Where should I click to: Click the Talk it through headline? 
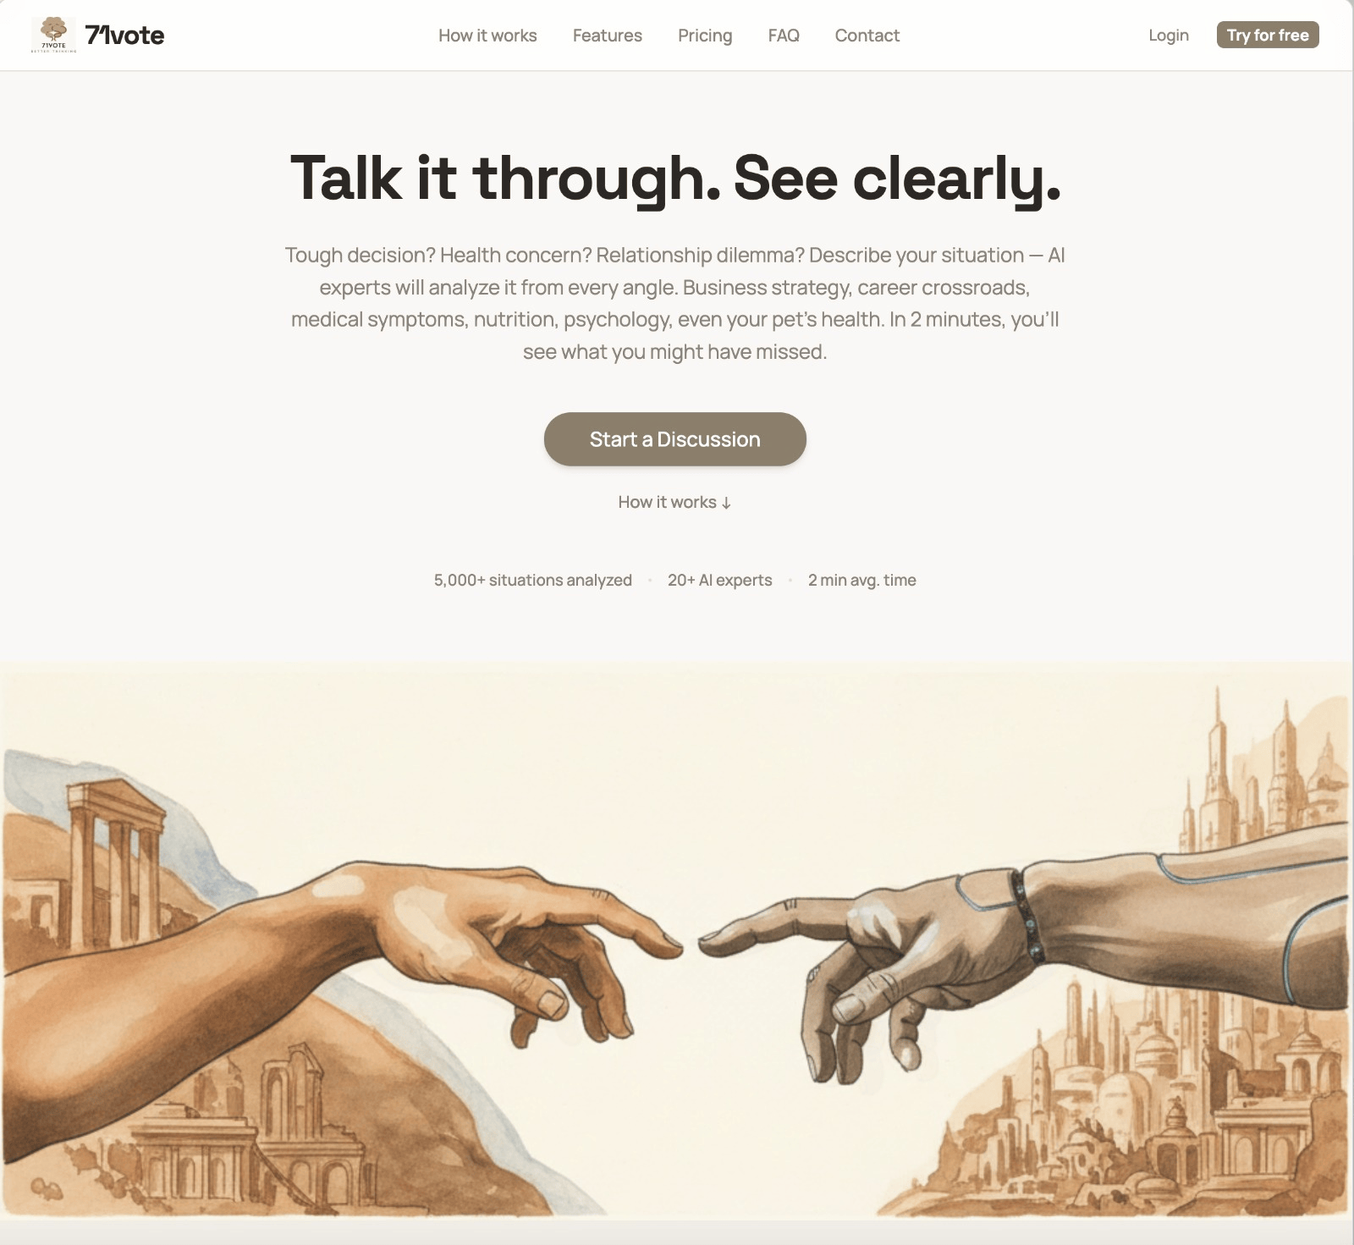[675, 179]
